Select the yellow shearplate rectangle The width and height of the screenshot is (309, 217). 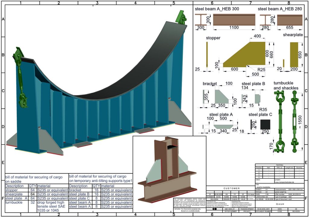pos(294,55)
